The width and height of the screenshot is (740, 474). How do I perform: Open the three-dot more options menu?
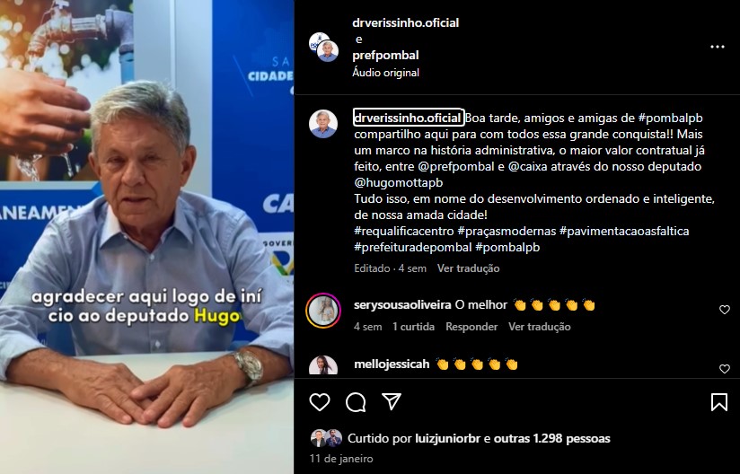718,47
